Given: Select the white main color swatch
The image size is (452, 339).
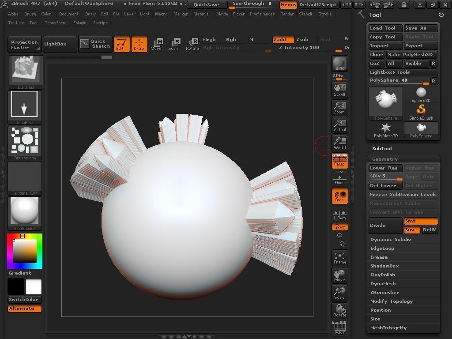Looking at the screenshot, I should [x=34, y=286].
